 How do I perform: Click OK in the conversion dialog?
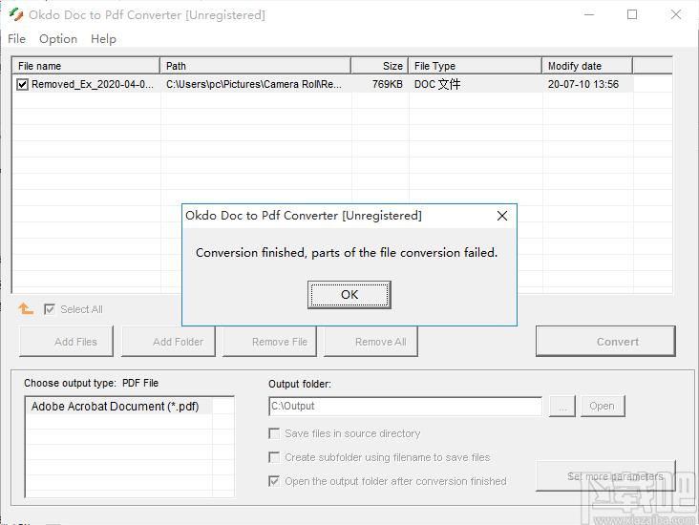pos(349,295)
